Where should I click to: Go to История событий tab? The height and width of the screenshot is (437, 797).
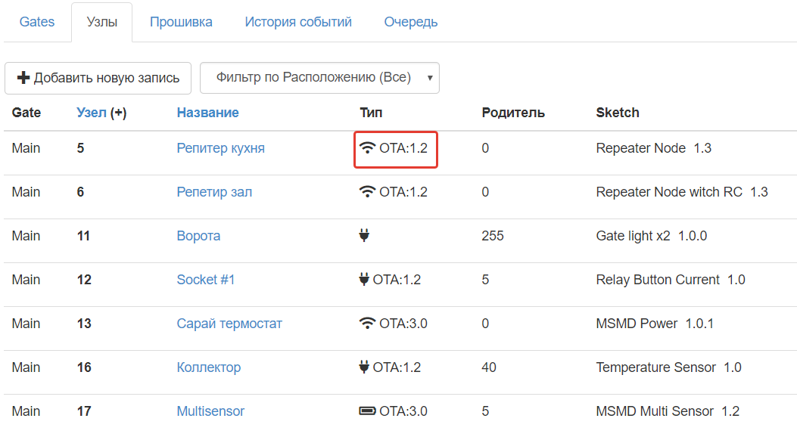click(298, 22)
